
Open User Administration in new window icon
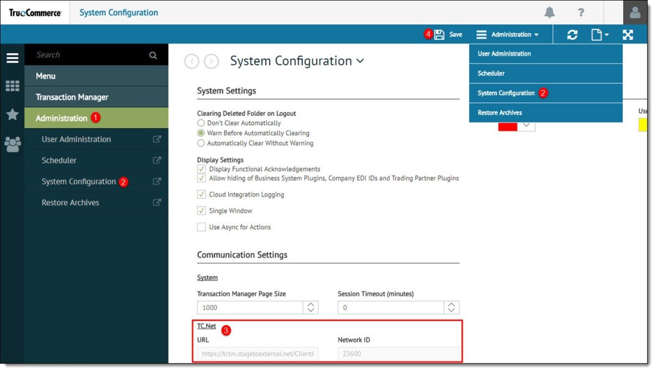pos(157,139)
